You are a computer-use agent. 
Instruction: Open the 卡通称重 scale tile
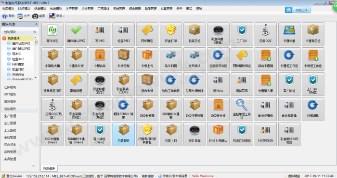[x=289, y=34]
